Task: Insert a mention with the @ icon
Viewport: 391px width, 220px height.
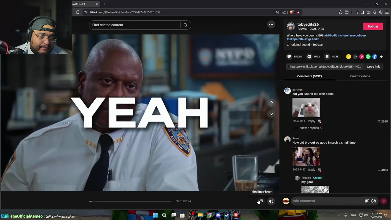Action: (367, 201)
